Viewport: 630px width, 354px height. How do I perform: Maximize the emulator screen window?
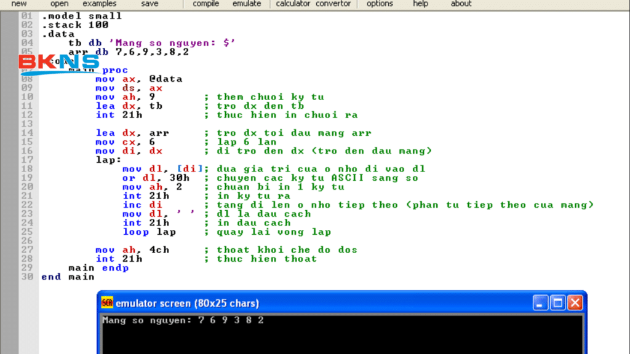click(x=557, y=303)
